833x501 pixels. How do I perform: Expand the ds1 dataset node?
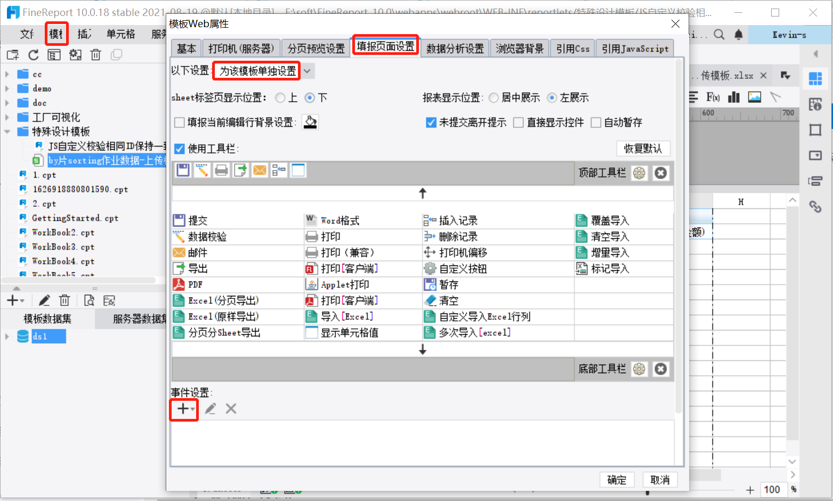coord(7,336)
